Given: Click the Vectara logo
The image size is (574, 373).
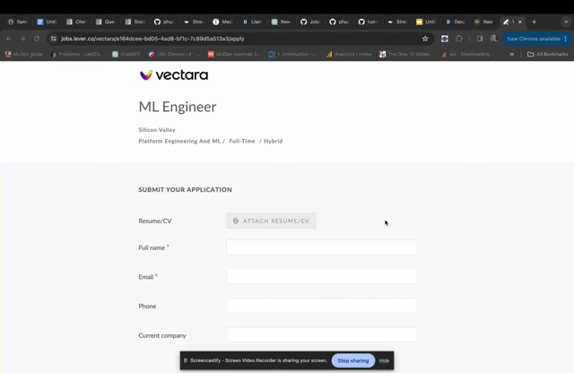Looking at the screenshot, I should [x=174, y=75].
